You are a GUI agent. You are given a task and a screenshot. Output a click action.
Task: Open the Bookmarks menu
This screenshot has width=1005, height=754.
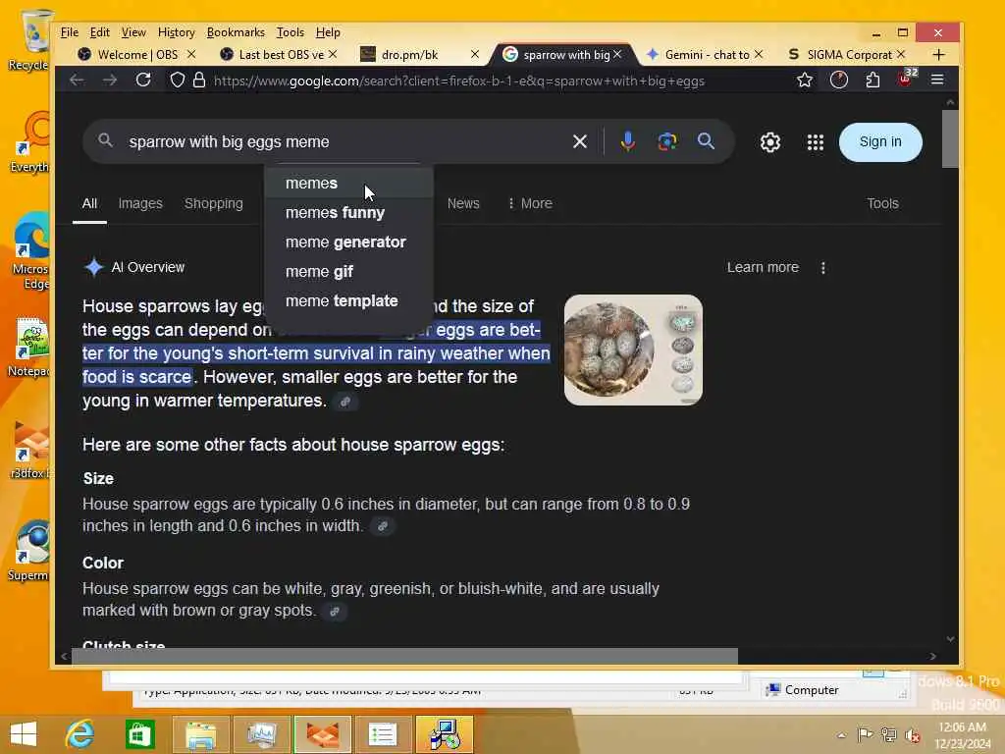pyautogui.click(x=236, y=32)
